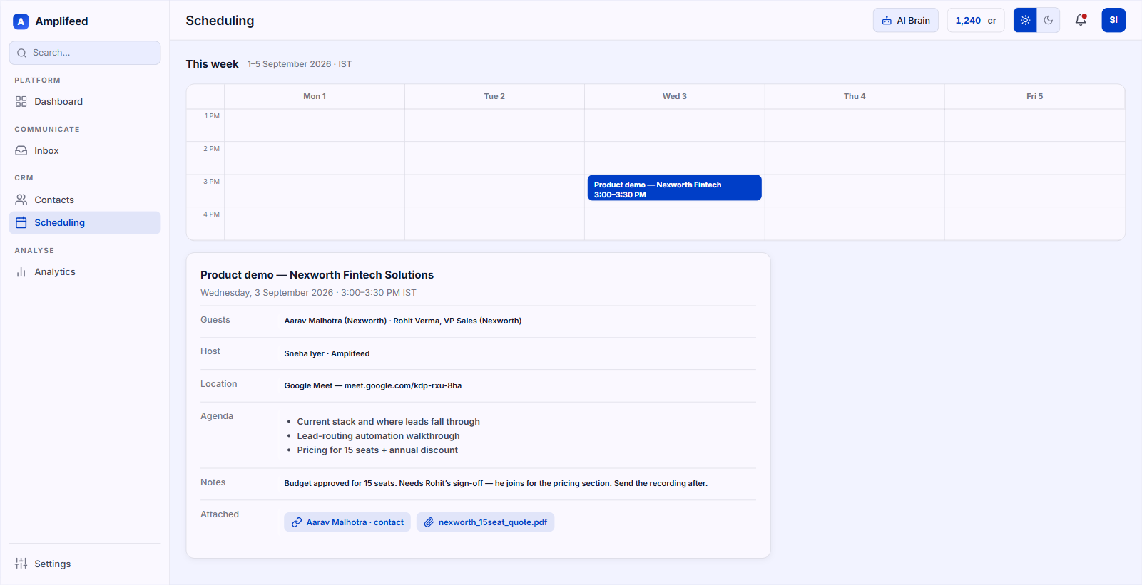
Task: Click the Wednesday, 3 September 2026 date line
Action: click(308, 293)
